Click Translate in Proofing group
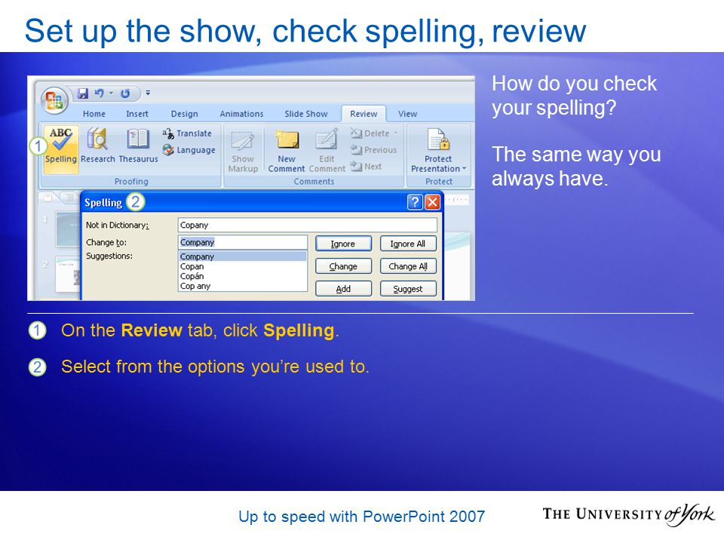The image size is (724, 543). pos(187,133)
